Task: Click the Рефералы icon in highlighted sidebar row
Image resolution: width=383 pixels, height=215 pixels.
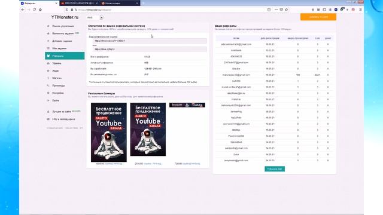Action: coord(48,56)
